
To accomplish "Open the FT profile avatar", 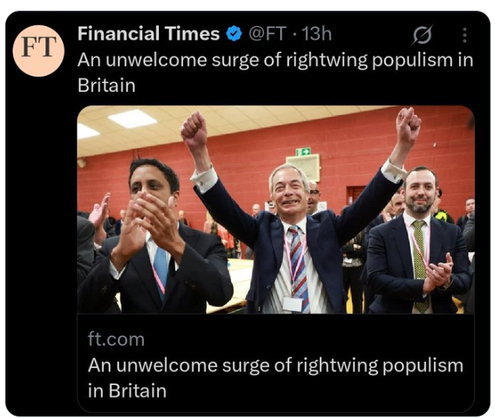I will point(38,51).
